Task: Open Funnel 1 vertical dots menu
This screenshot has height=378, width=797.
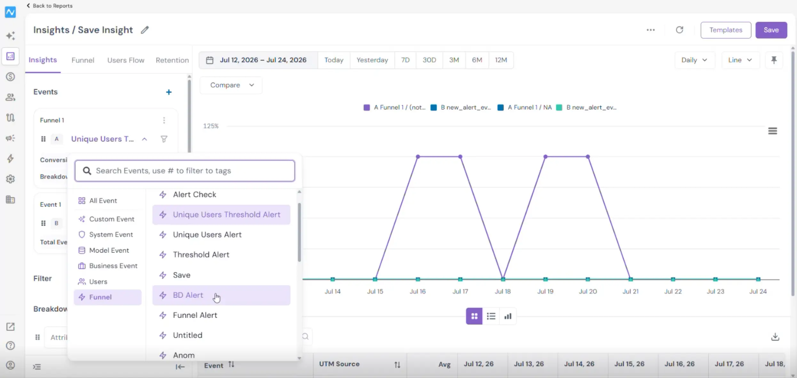Action: point(164,120)
